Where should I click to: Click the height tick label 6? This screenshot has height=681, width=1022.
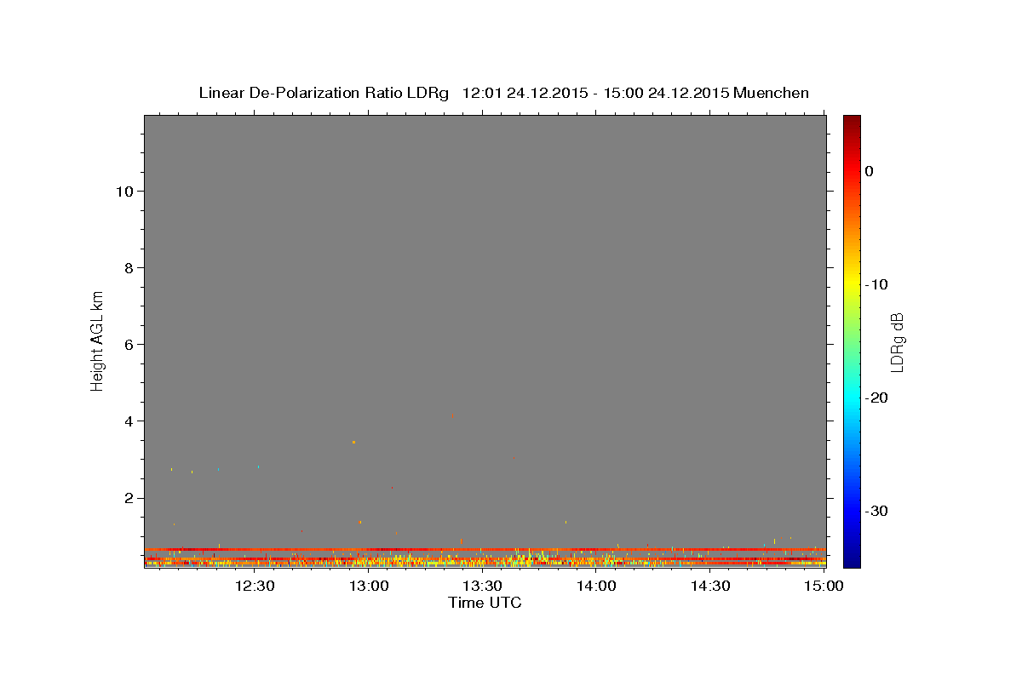tap(129, 344)
